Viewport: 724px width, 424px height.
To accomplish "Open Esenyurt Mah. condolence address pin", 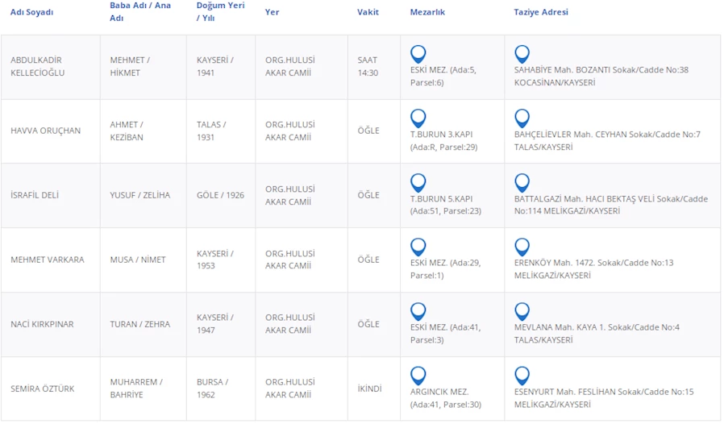I will point(522,376).
